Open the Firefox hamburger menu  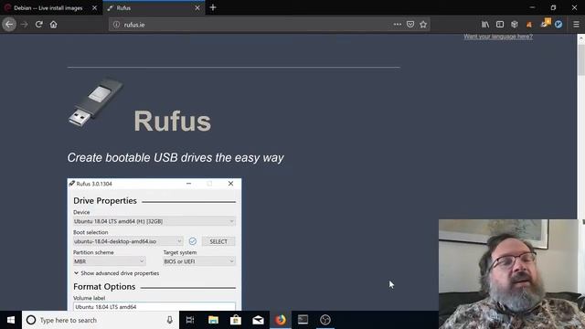576,25
